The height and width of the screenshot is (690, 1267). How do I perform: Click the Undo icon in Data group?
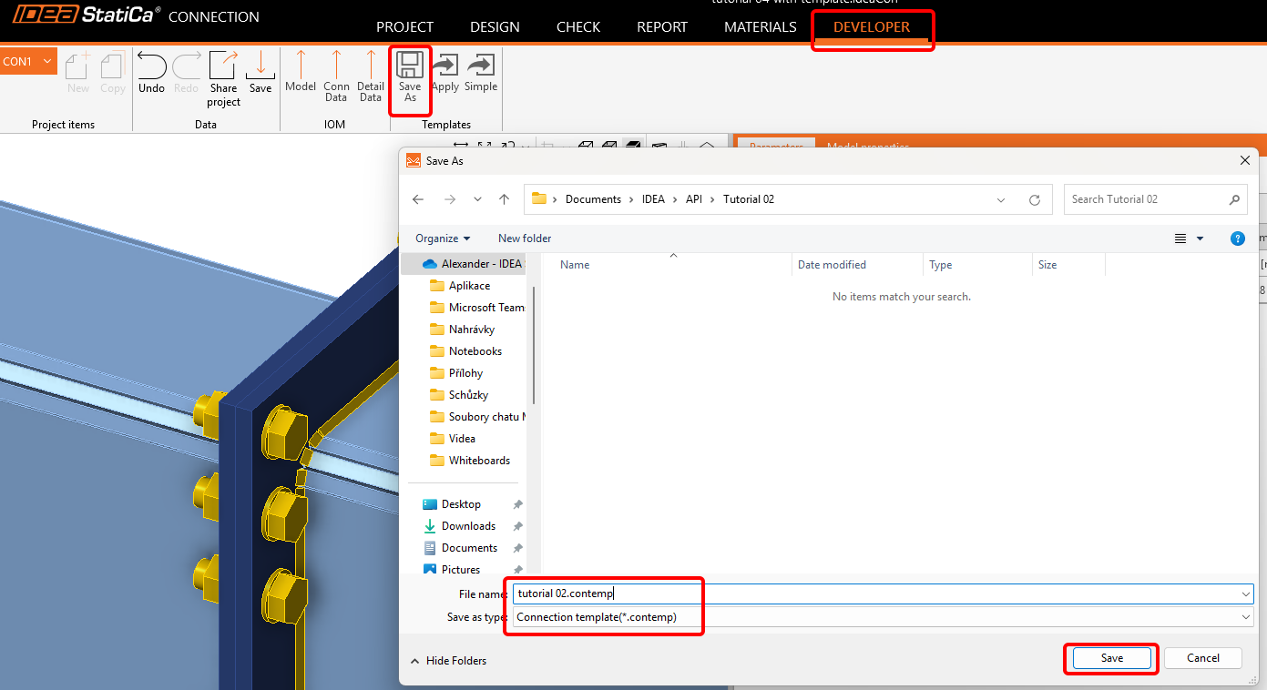(151, 73)
